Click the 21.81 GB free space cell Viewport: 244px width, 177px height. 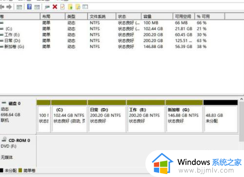pyautogui.click(x=183, y=29)
